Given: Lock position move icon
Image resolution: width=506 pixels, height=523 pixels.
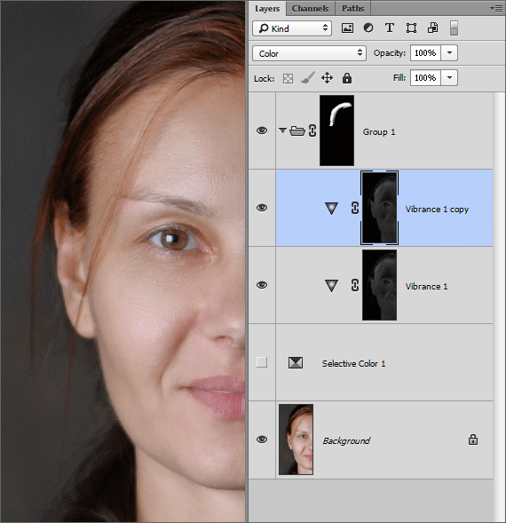Looking at the screenshot, I should [327, 78].
